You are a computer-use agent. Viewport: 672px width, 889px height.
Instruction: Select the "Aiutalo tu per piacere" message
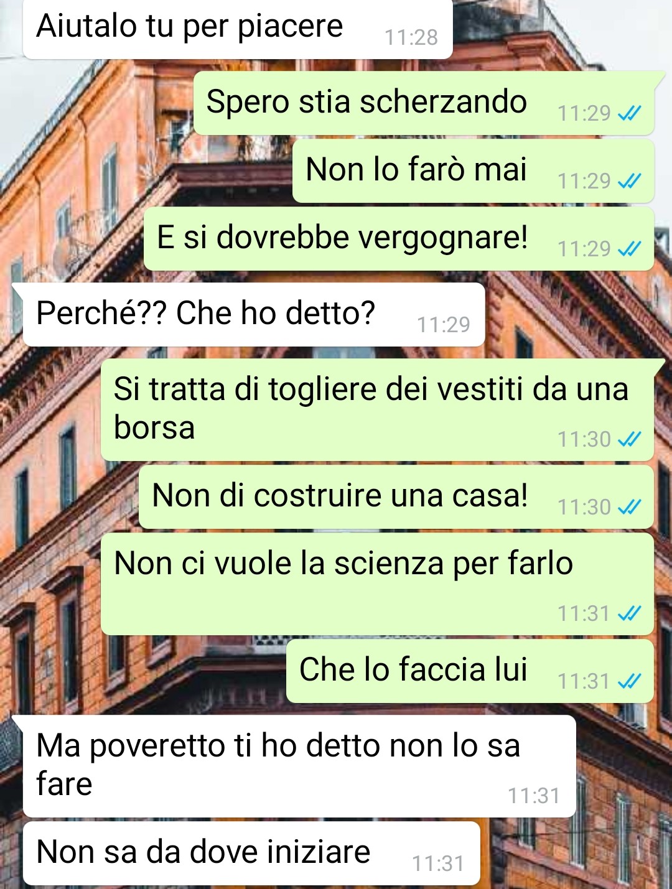[238, 29]
